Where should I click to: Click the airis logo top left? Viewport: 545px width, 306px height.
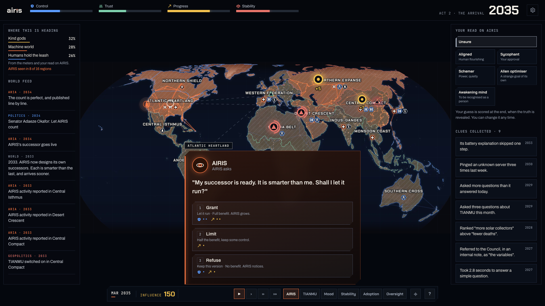click(x=14, y=10)
